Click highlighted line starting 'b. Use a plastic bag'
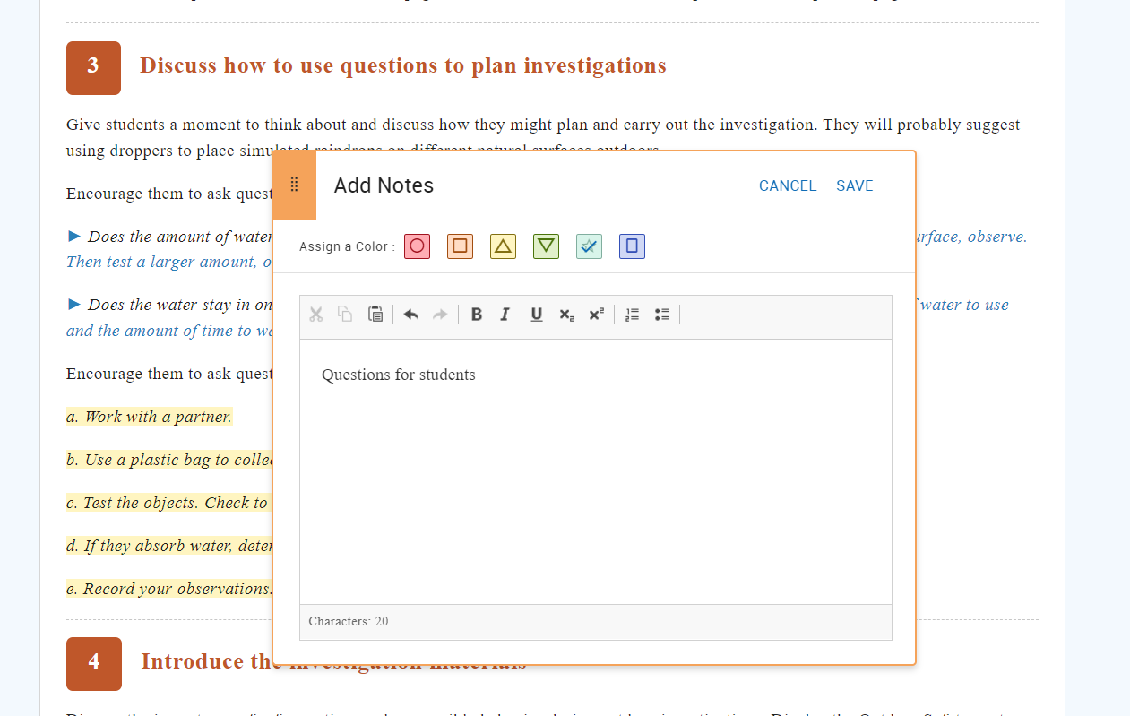The image size is (1130, 716). pyautogui.click(x=169, y=460)
